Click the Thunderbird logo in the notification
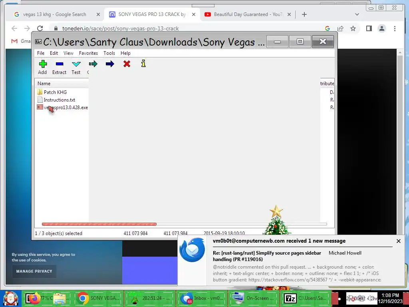Image resolution: width=409 pixels, height=307 pixels. coord(192,249)
